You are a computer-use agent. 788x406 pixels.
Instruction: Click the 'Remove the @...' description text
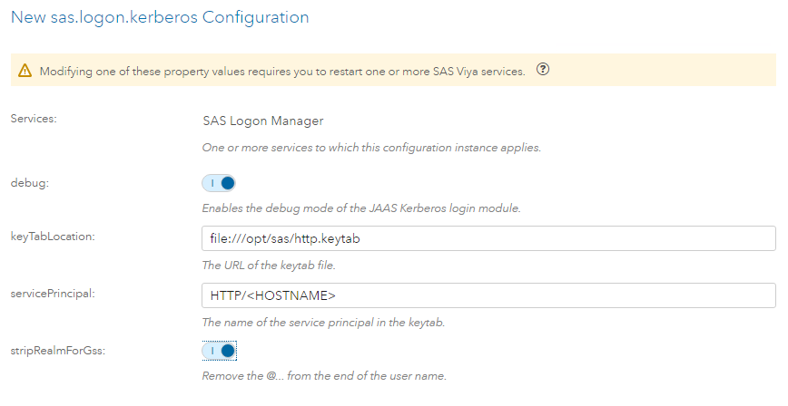324,376
